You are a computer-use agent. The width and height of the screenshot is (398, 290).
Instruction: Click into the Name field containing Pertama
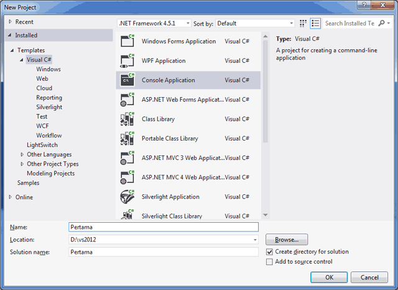point(164,227)
